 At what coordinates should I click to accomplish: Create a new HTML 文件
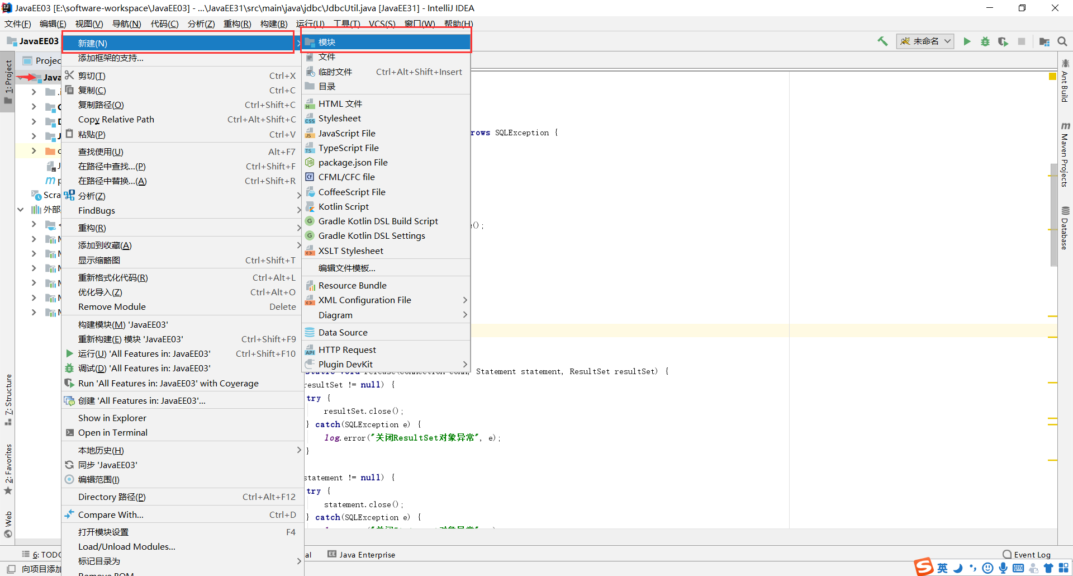pyautogui.click(x=386, y=103)
